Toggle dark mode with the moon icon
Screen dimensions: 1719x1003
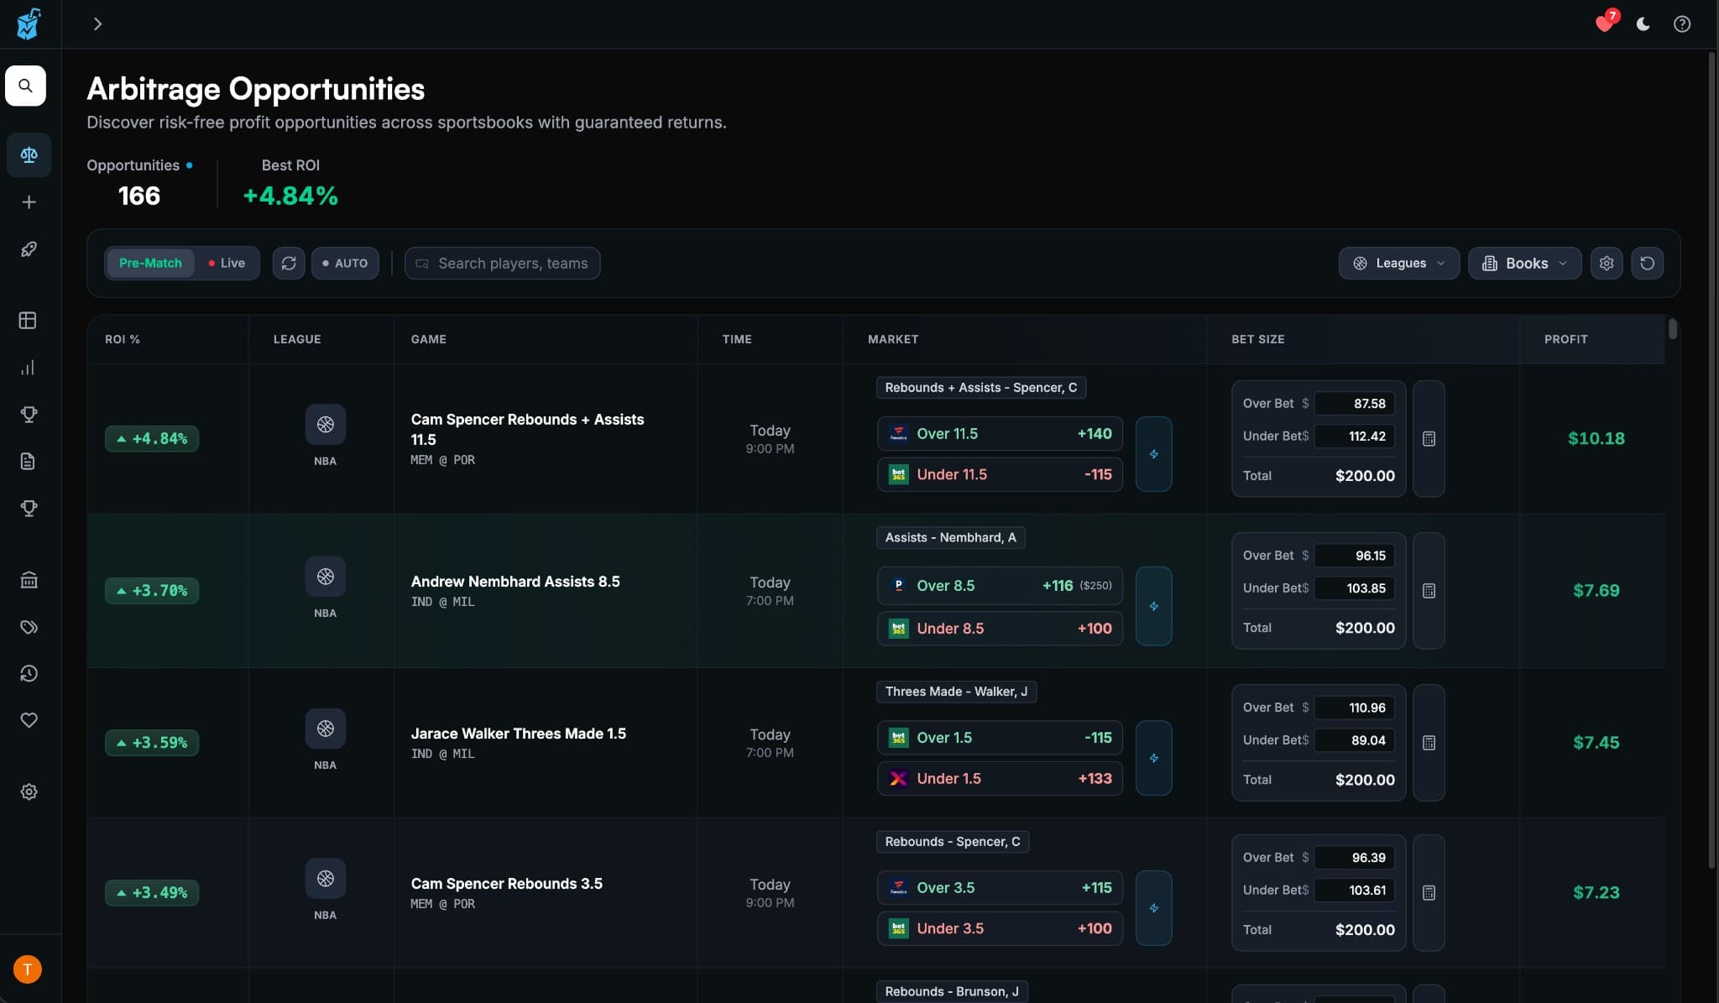(x=1643, y=24)
